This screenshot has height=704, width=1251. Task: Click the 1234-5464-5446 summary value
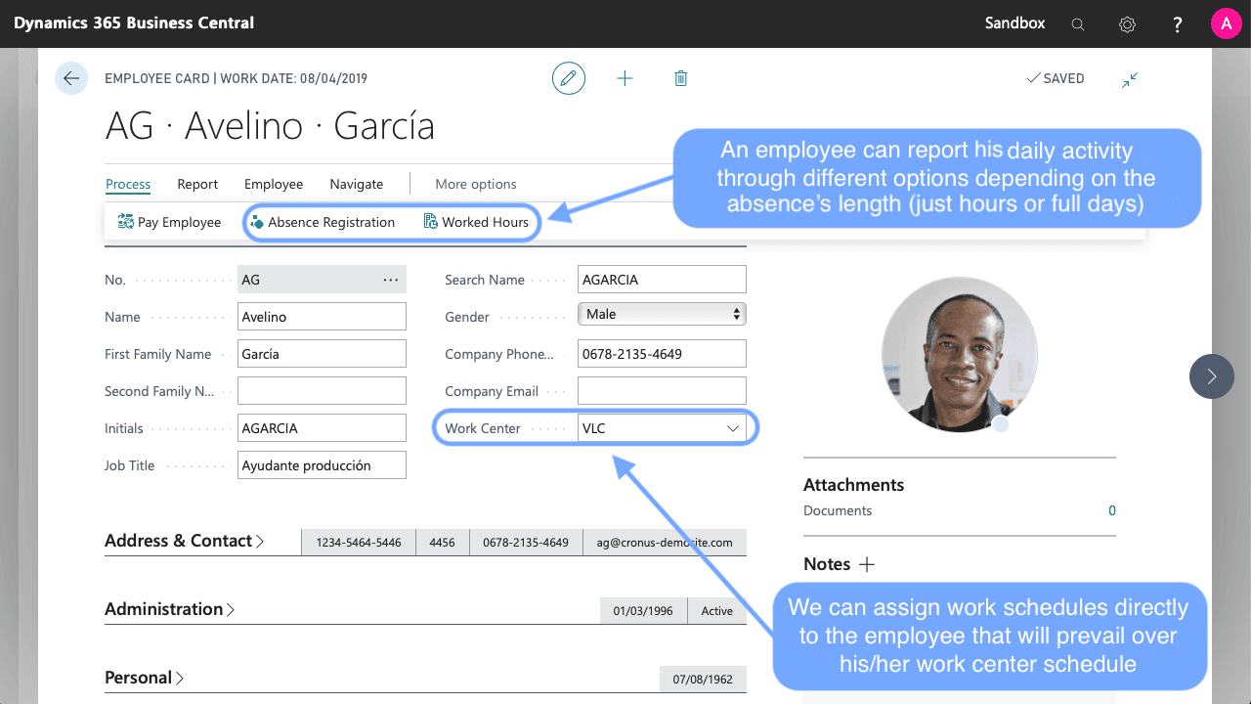359,543
